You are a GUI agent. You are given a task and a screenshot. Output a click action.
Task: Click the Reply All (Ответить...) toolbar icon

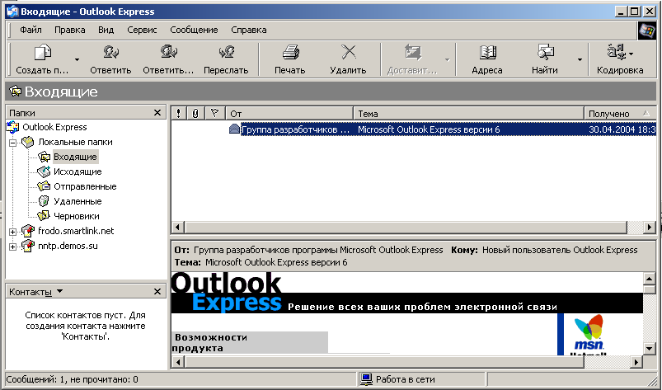point(169,52)
